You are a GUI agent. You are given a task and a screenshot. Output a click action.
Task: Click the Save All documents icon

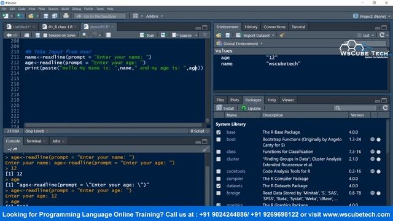(x=55, y=16)
